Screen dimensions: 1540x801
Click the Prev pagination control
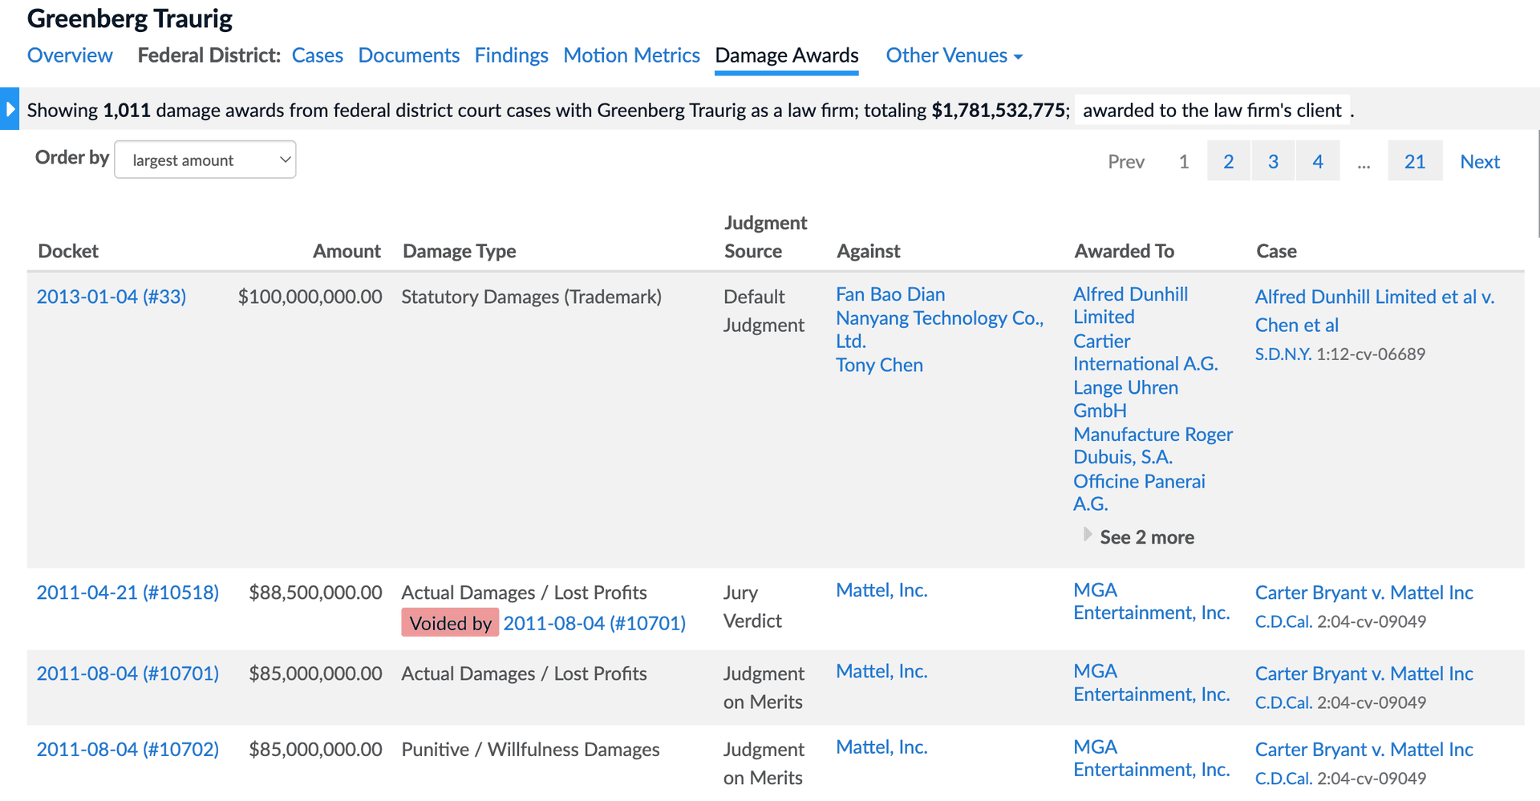pyautogui.click(x=1126, y=161)
